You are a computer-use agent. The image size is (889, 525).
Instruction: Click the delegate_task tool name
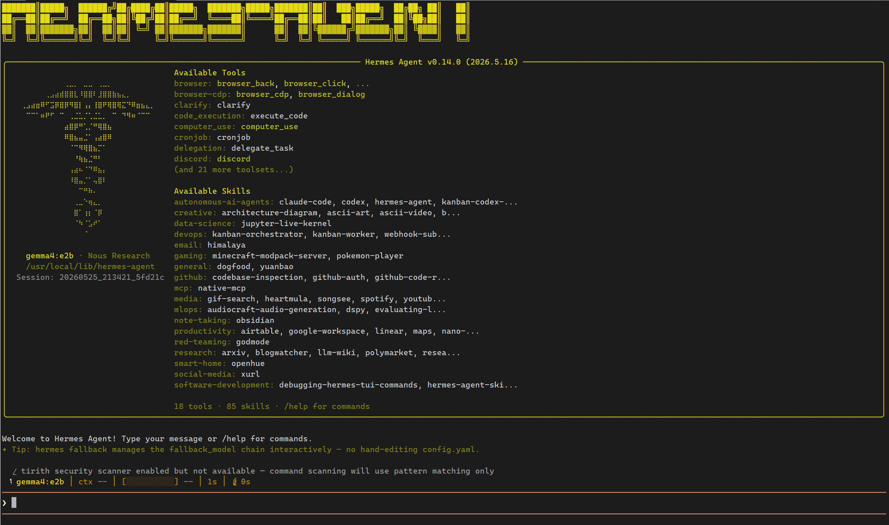262,148
